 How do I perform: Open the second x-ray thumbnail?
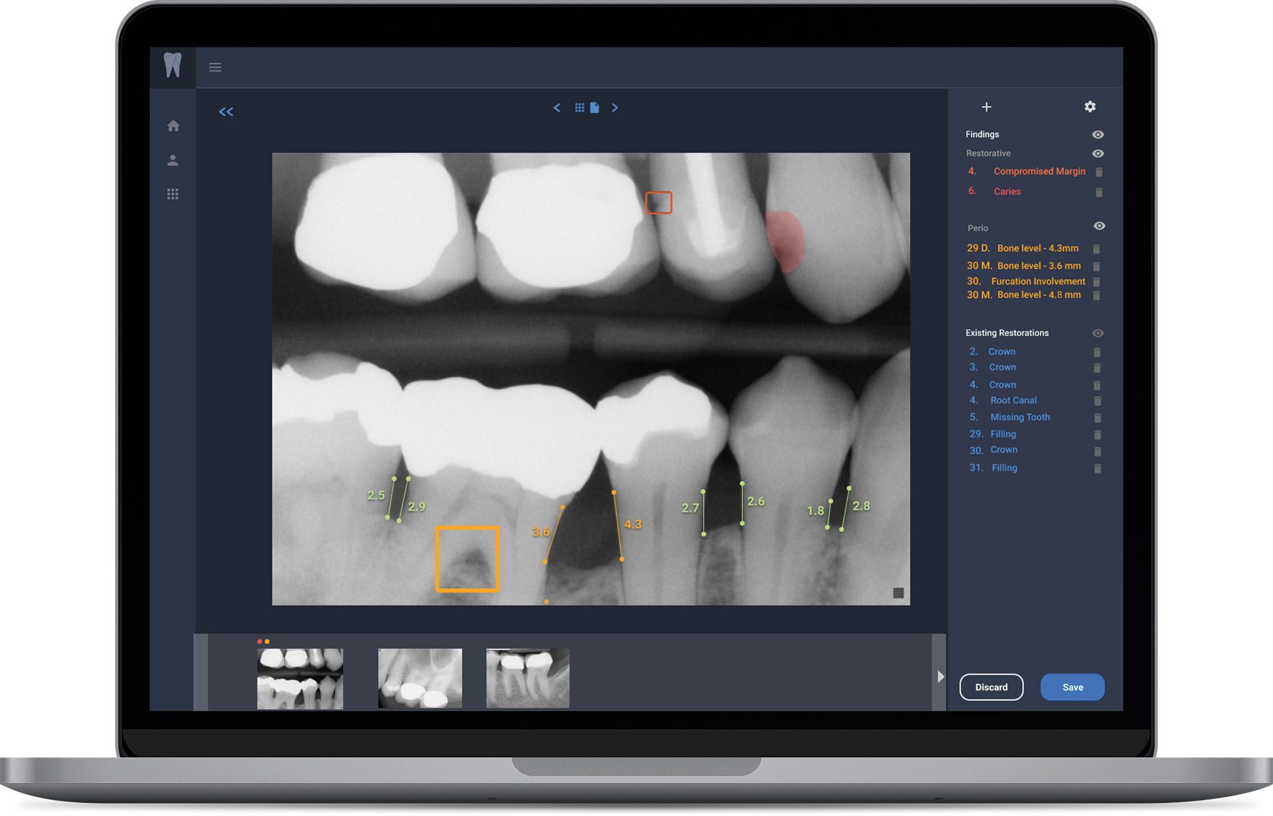[420, 678]
